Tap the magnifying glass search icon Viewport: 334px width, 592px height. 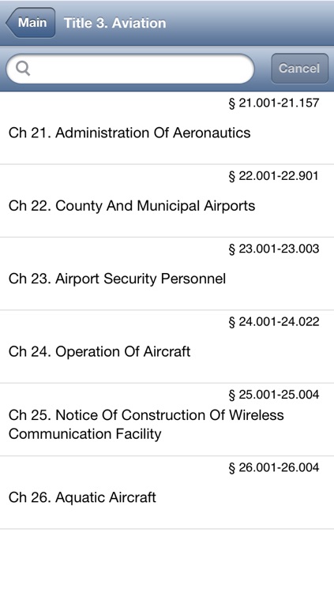(x=23, y=69)
